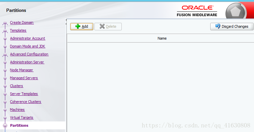Image resolution: width=254 pixels, height=132 pixels.
Task: Go to the Managed Servers step
Action: [x=24, y=78]
